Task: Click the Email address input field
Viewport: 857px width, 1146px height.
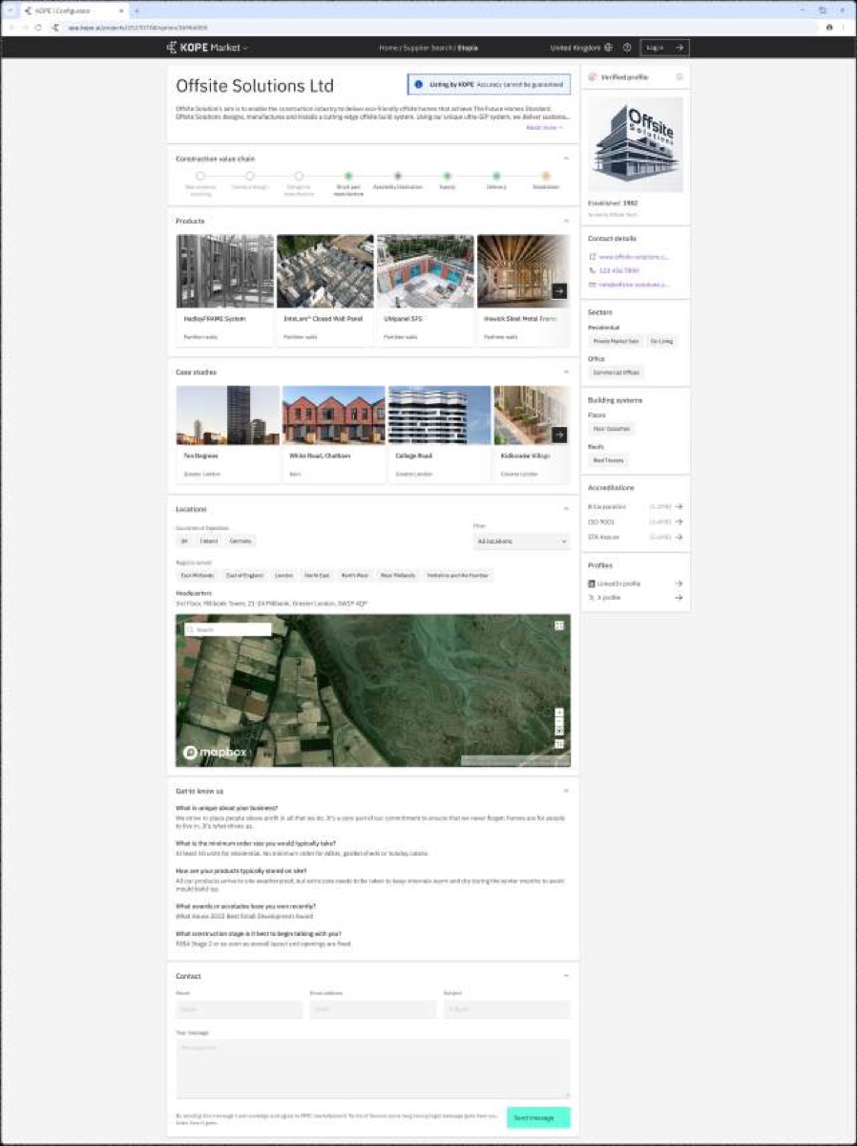Action: (373, 1009)
